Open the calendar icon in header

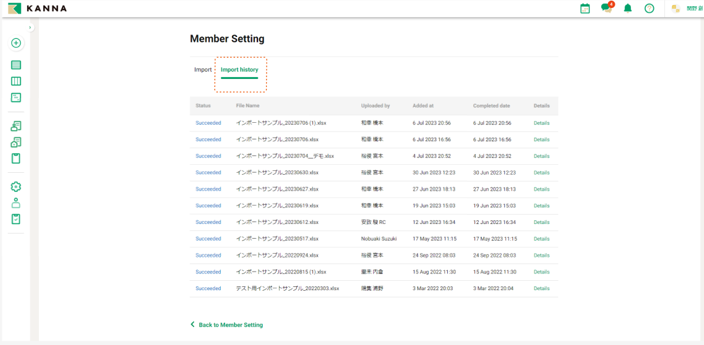pos(585,9)
